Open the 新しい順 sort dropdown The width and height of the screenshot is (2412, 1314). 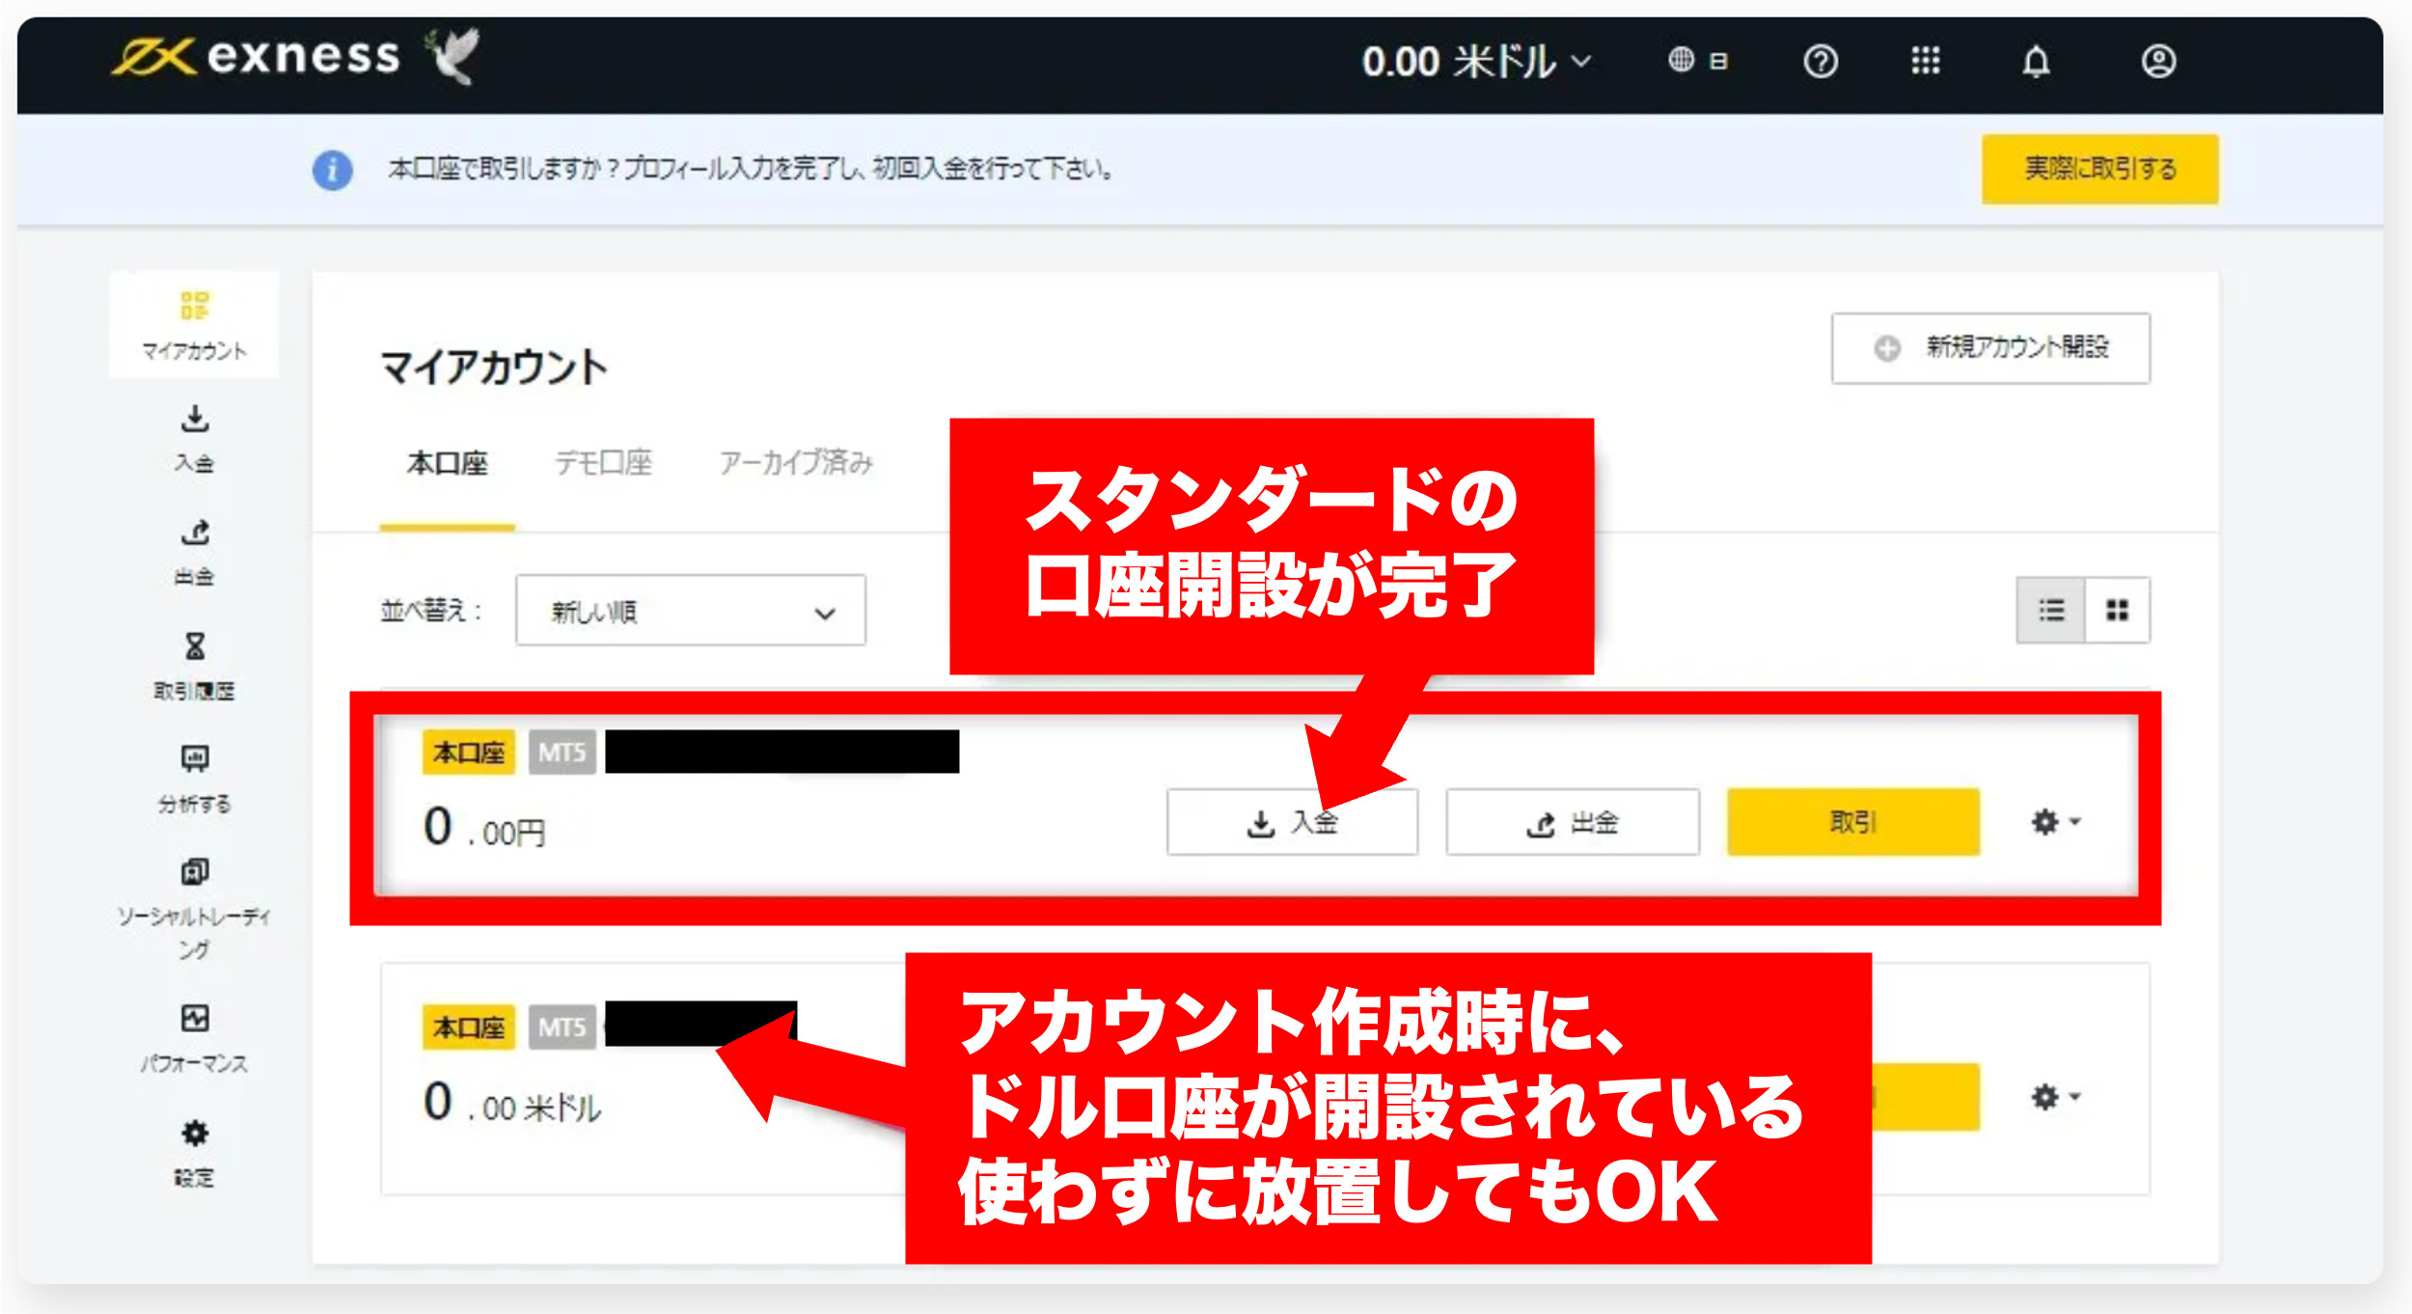(690, 611)
